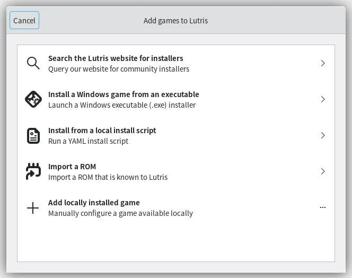The width and height of the screenshot is (352, 278).
Task: Click "Manually configure a game available locally" text
Action: tap(120, 213)
